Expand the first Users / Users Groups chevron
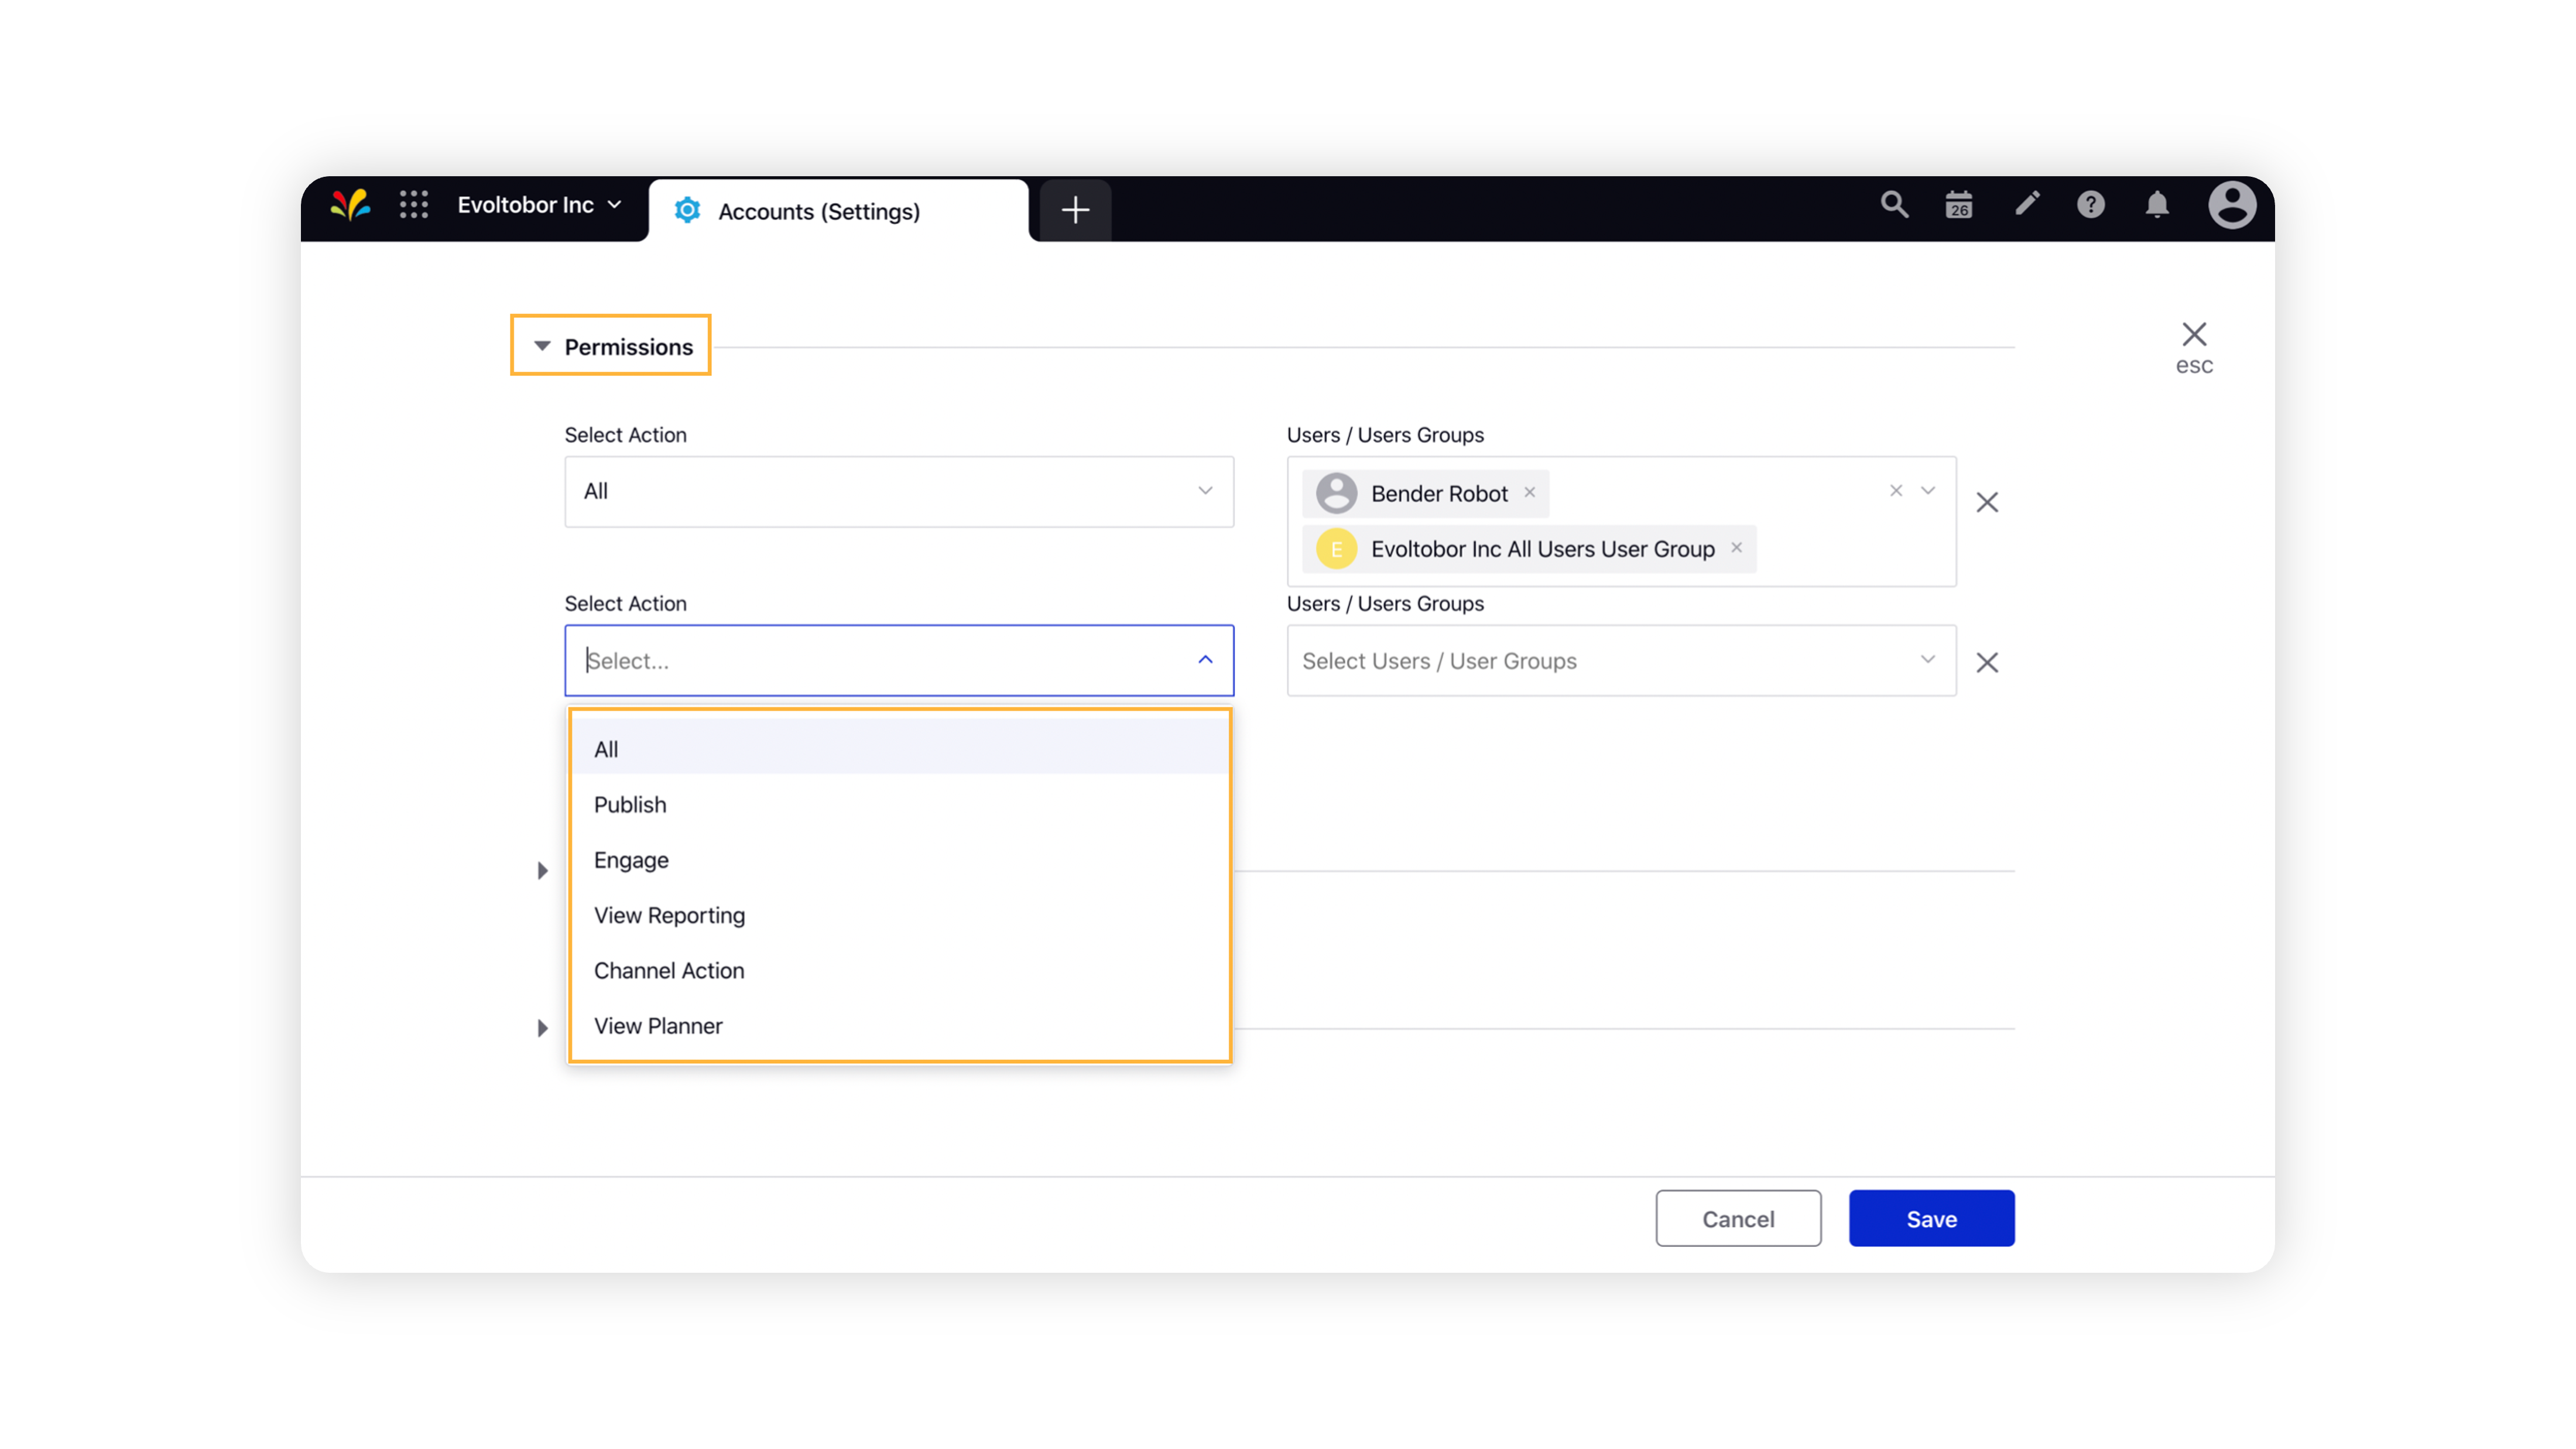 (x=1928, y=490)
